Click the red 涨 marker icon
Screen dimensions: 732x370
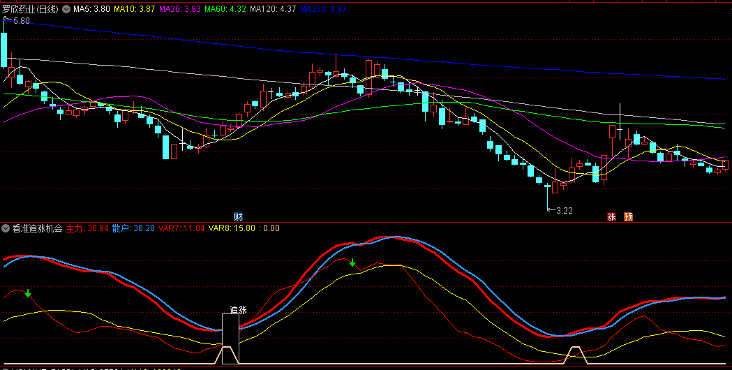(x=612, y=216)
